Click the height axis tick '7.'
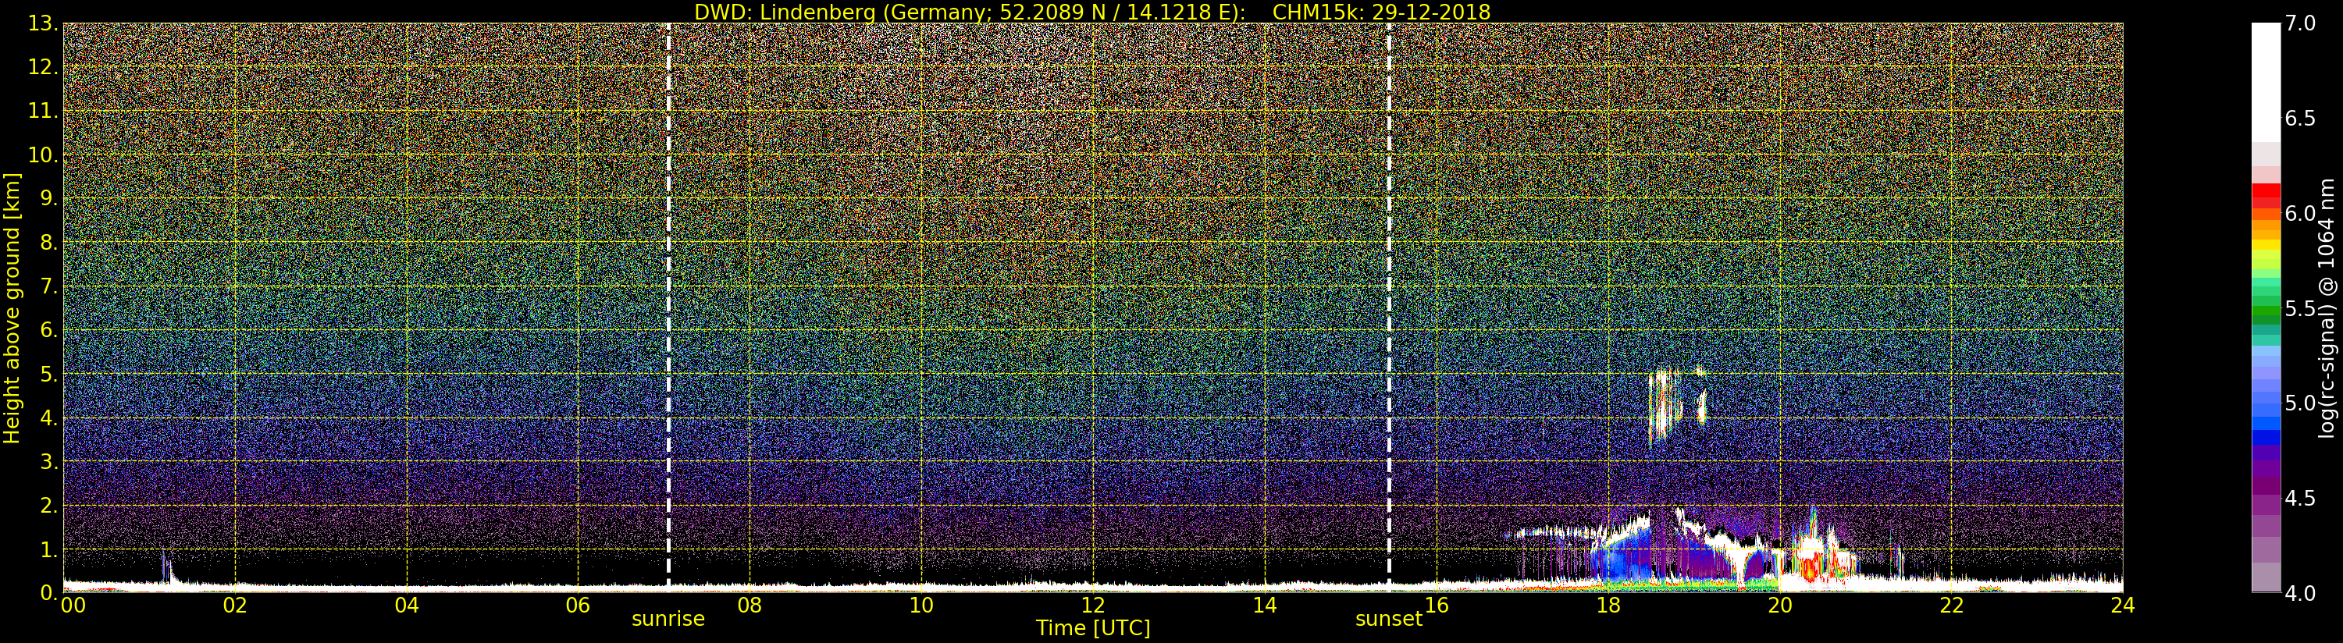Screen dimensions: 2343x643 [x=49, y=286]
